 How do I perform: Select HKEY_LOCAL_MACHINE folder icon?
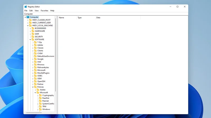[x=30, y=25]
